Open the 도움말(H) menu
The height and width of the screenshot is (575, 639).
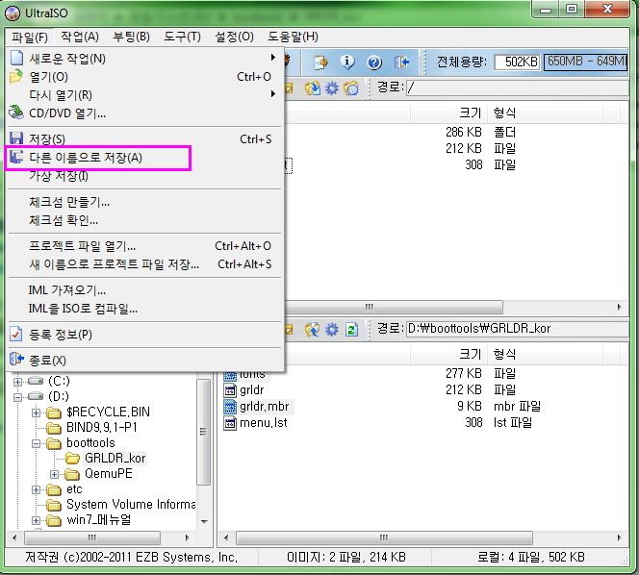pyautogui.click(x=293, y=37)
